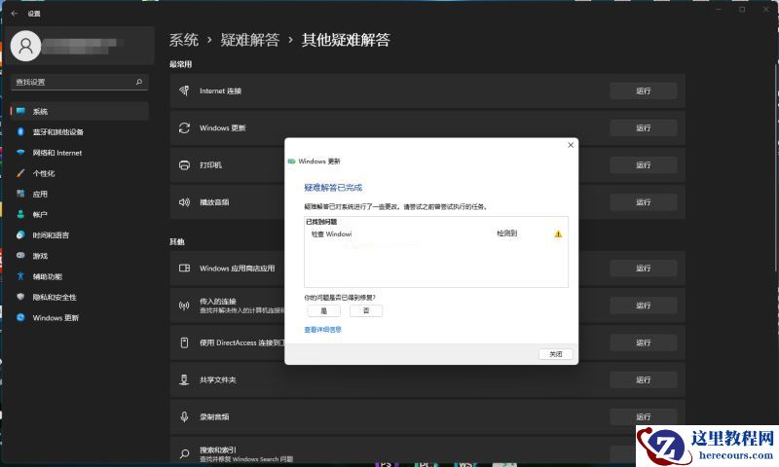779x467 pixels.
Task: Run the 共享文件夹 troubleshooter
Action: click(644, 379)
